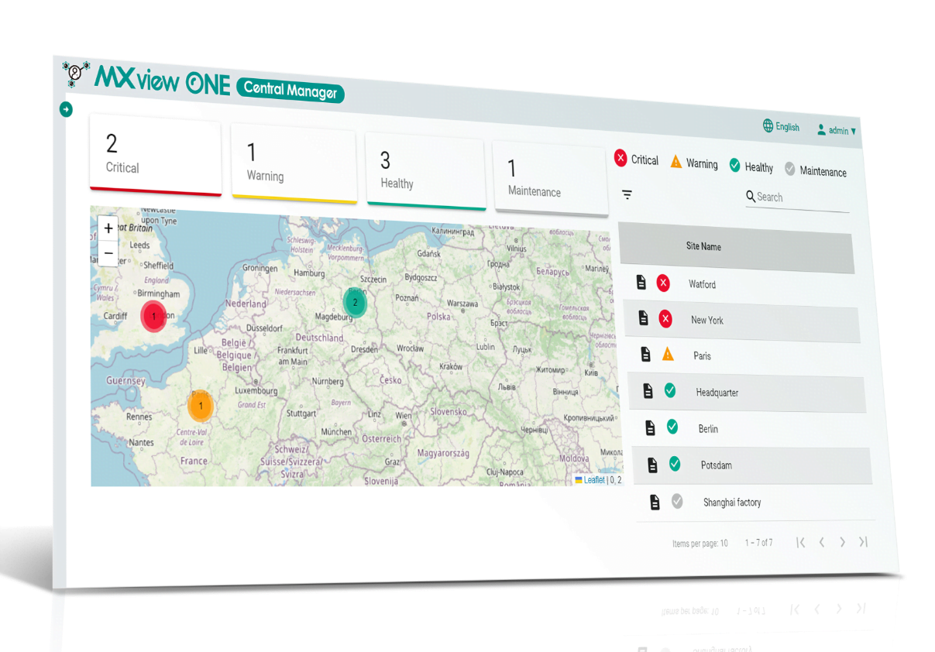Select the Potsdam site name
Image resolution: width=935 pixels, height=652 pixels.
click(x=717, y=465)
